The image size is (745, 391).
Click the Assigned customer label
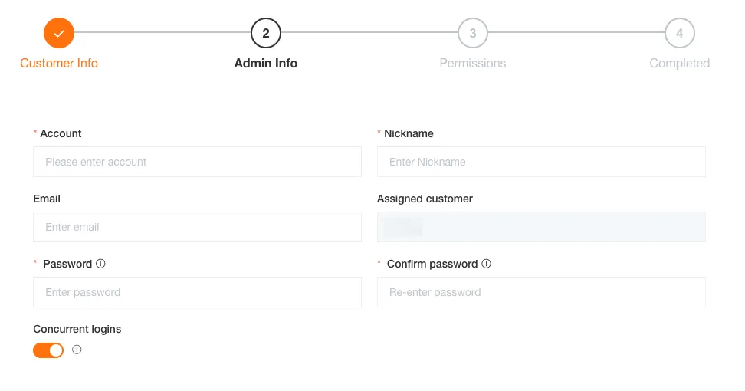pyautogui.click(x=425, y=199)
